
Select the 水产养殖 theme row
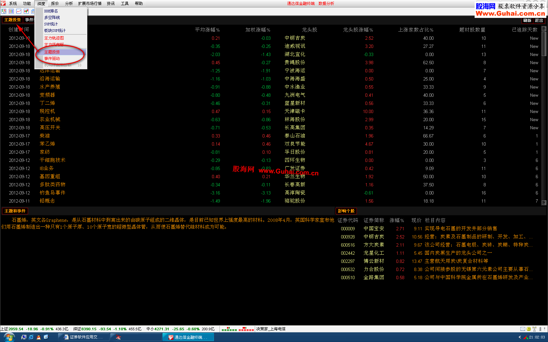click(271, 87)
